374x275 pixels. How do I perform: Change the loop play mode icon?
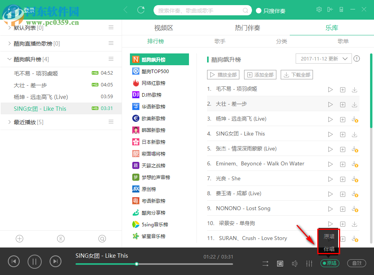pos(265,263)
